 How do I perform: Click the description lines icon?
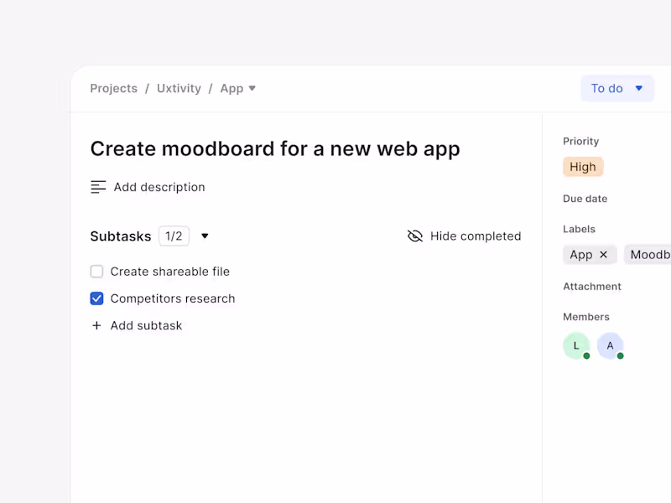pos(98,187)
